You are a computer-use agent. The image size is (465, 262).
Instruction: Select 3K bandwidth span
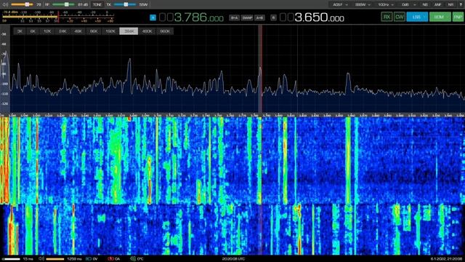click(20, 31)
